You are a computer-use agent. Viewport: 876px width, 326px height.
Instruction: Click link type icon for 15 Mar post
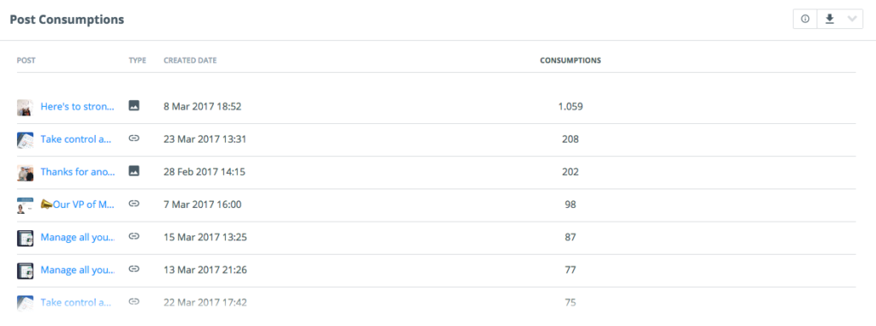[133, 236]
